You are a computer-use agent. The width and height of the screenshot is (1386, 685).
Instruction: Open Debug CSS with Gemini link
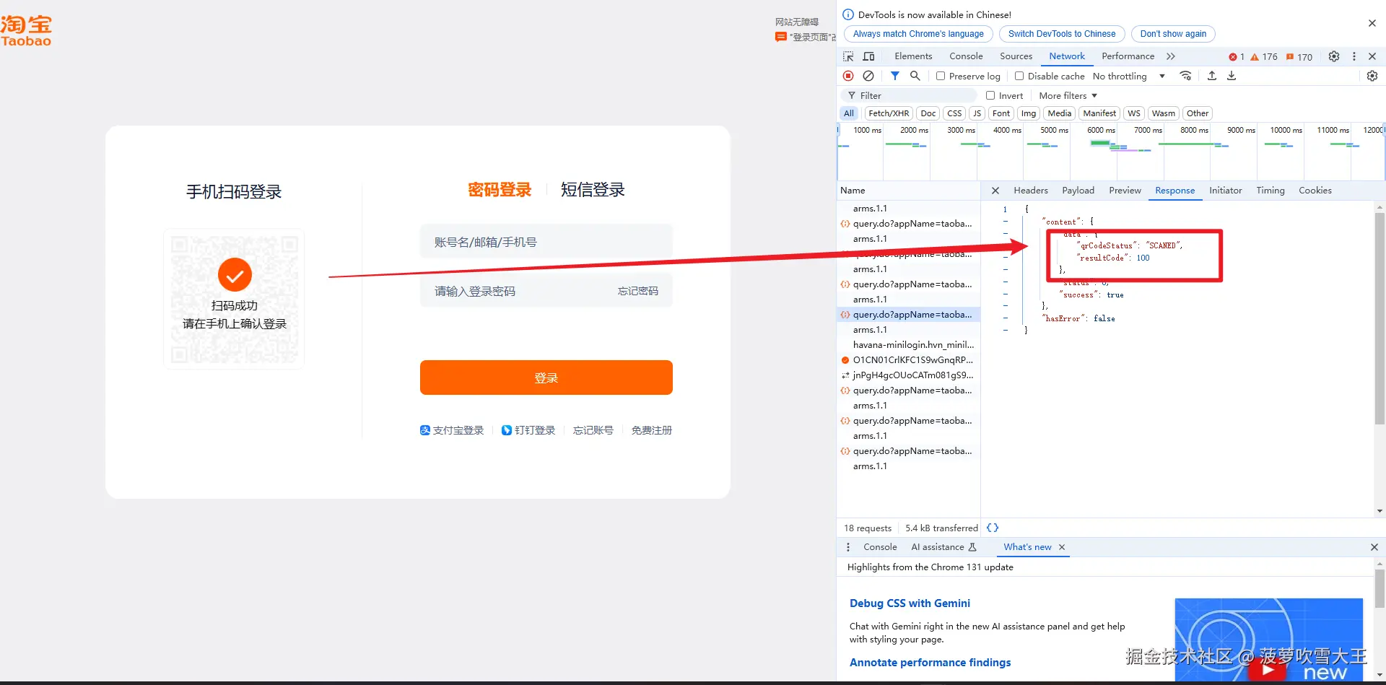click(910, 603)
